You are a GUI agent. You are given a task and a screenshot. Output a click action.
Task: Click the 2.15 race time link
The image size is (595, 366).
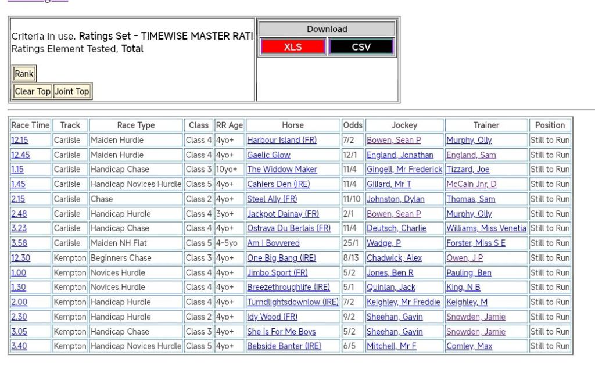point(18,199)
